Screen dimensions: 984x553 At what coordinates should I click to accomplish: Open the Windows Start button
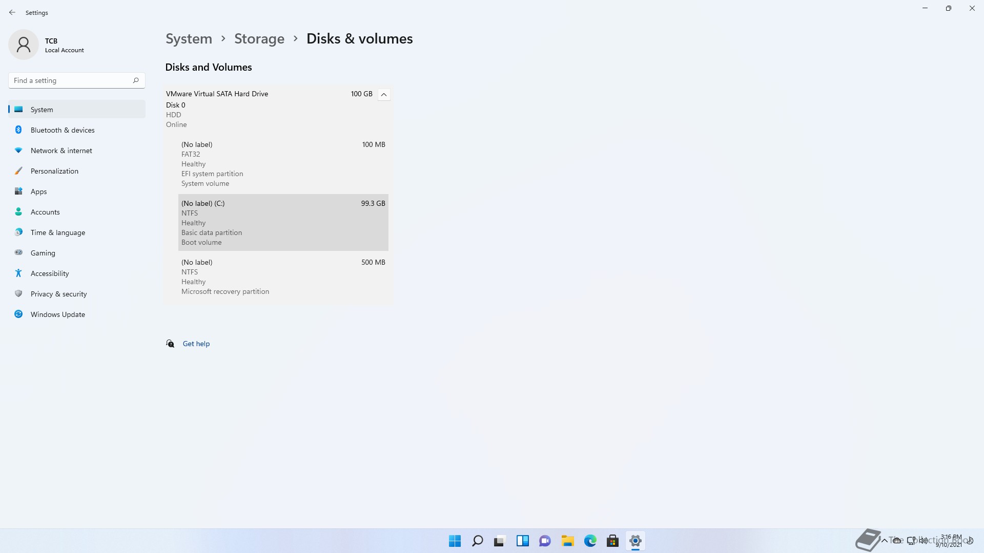(x=455, y=541)
